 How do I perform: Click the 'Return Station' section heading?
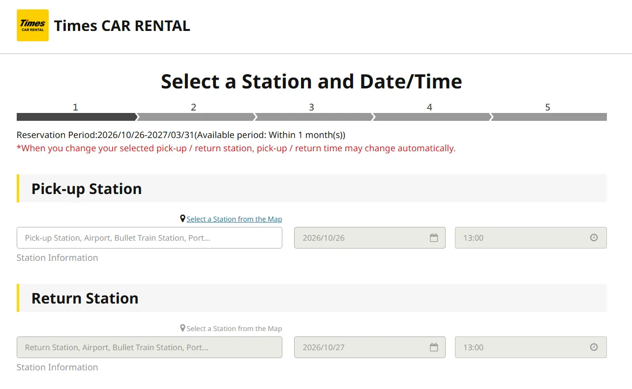85,298
